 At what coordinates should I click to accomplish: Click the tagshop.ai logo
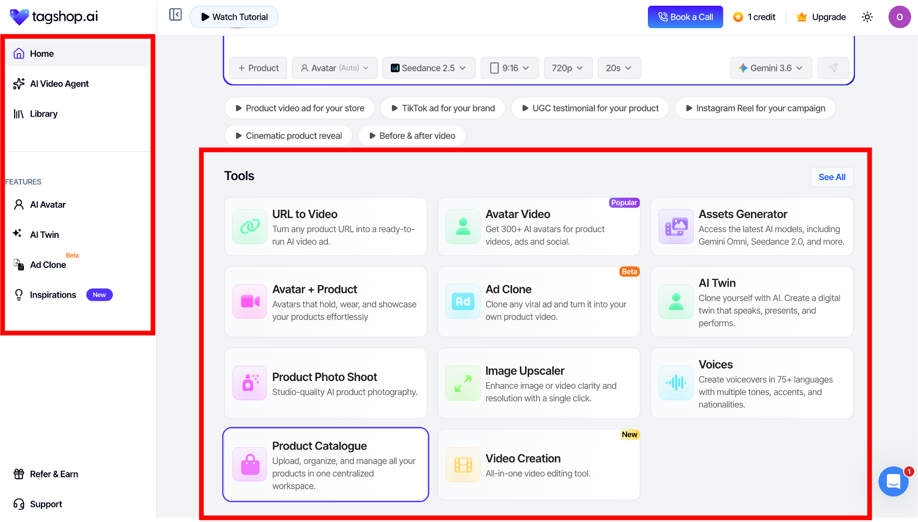54,17
